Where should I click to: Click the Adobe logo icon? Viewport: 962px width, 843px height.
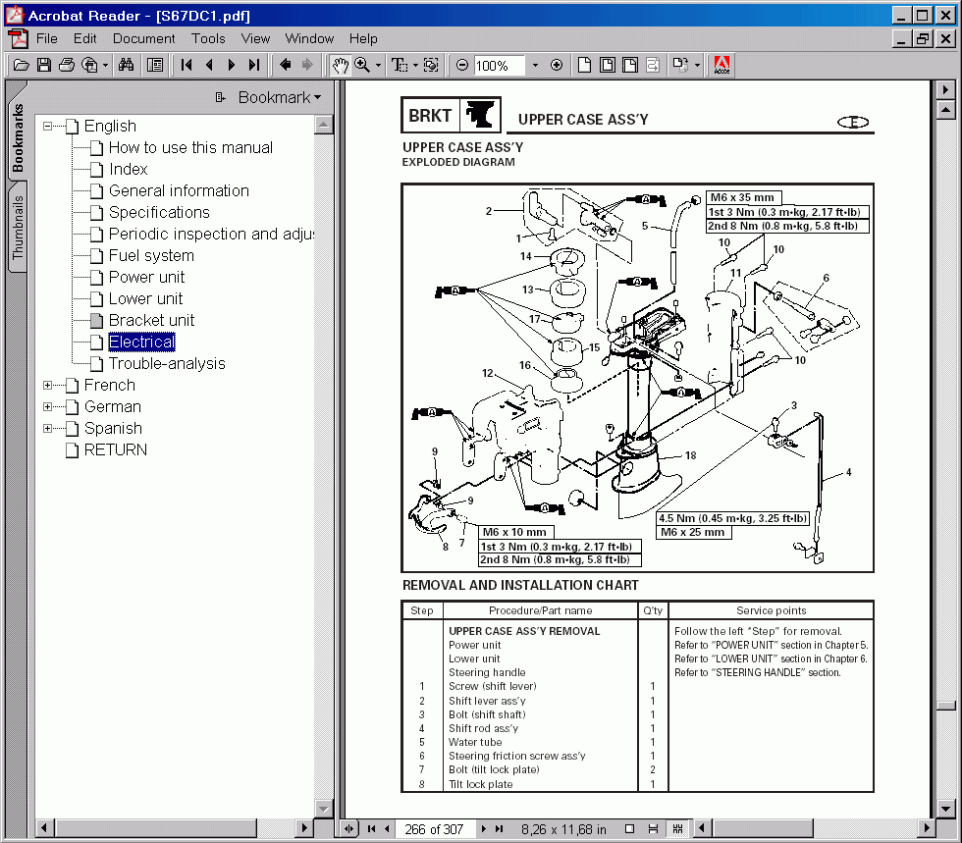click(x=723, y=65)
